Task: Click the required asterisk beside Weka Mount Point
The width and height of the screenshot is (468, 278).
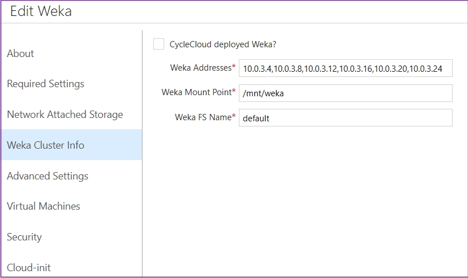Action: 234,92
